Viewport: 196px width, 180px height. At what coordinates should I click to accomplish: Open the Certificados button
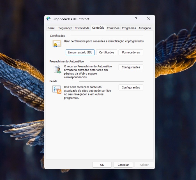tap(107, 53)
